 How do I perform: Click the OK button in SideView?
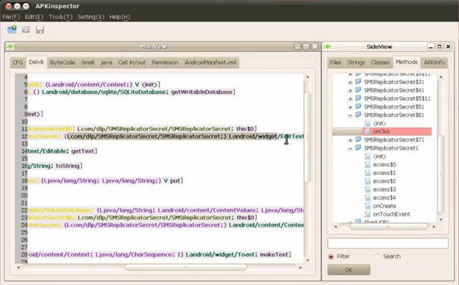(348, 270)
